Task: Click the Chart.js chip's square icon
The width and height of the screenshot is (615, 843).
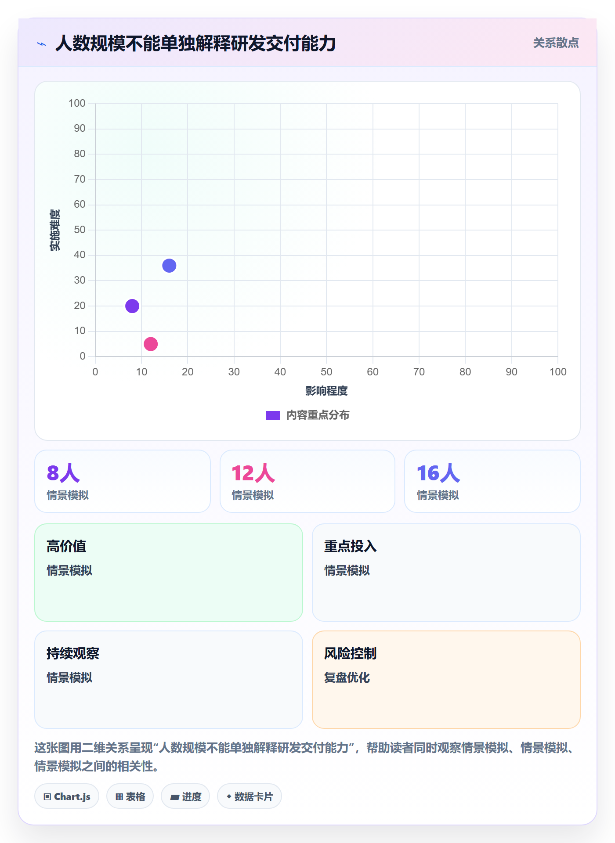Action: click(x=47, y=797)
